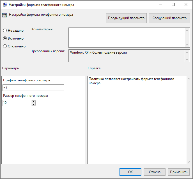Choose the "Отключено" radio option
The height and width of the screenshot is (179, 193).
tap(5, 46)
